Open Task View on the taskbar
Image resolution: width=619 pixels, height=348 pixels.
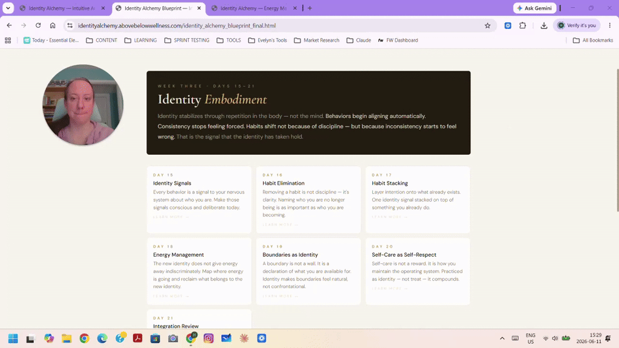click(30, 338)
